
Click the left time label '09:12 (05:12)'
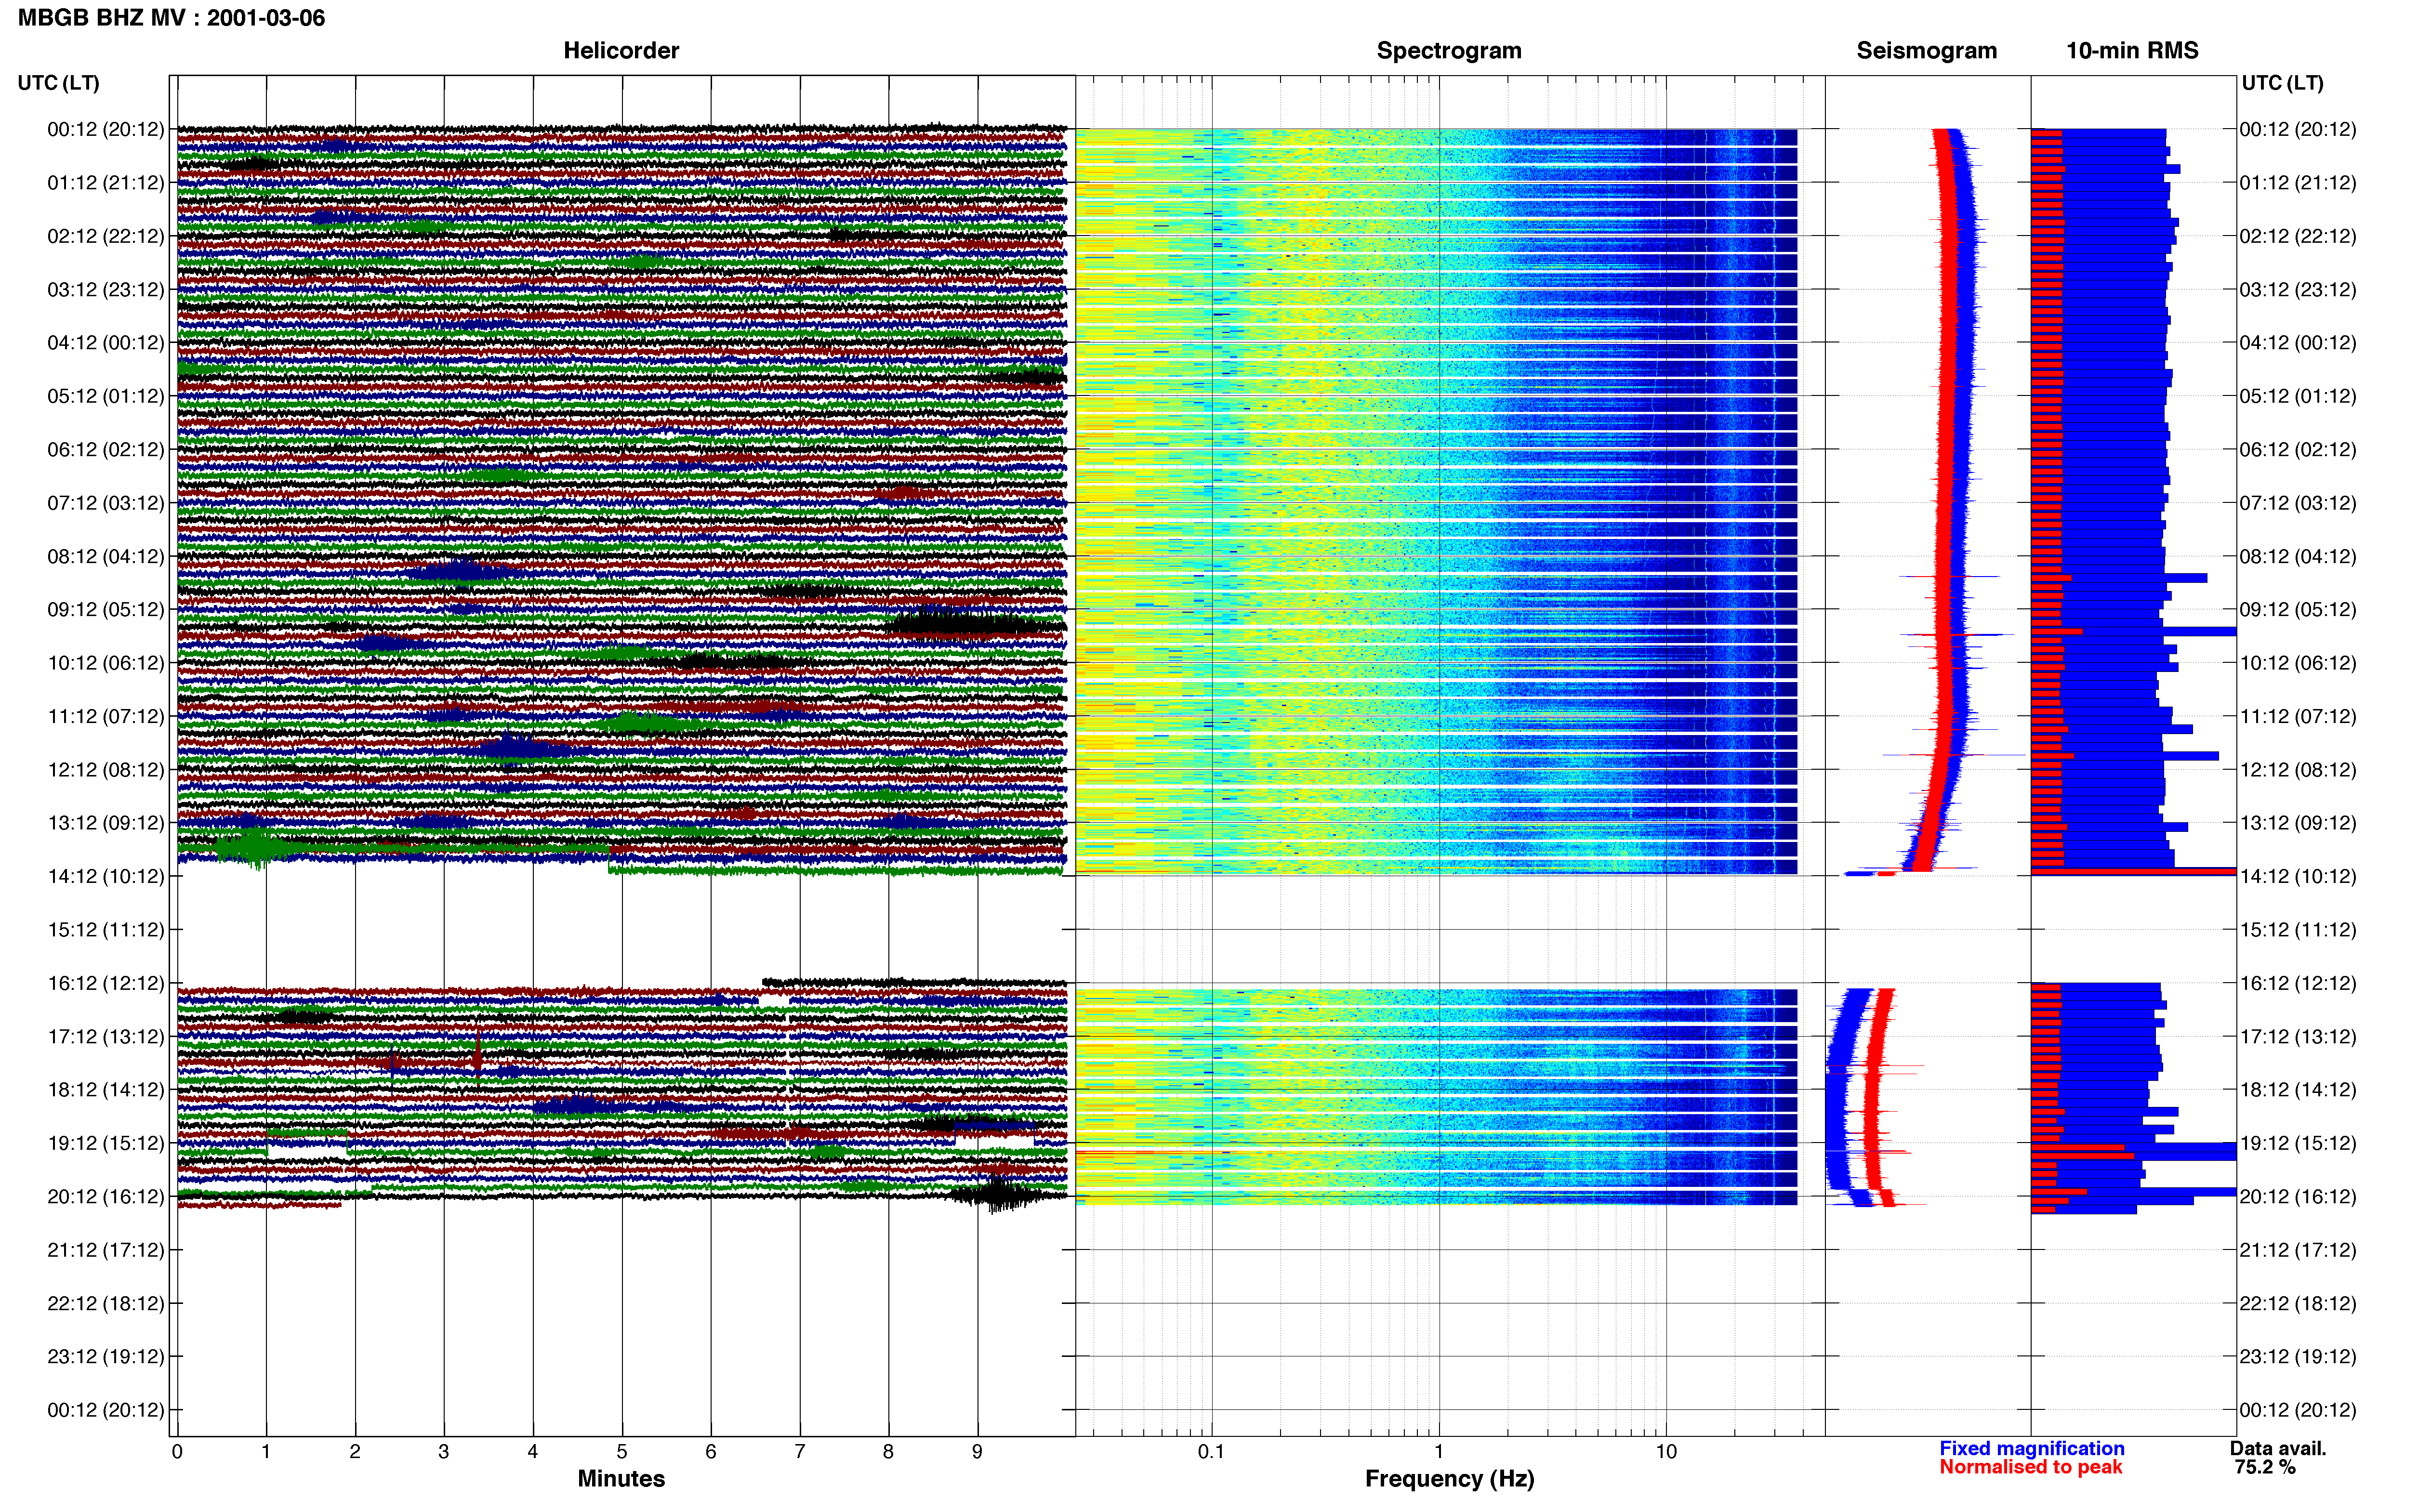point(106,609)
